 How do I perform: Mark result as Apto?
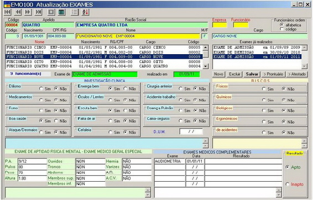[288, 167]
